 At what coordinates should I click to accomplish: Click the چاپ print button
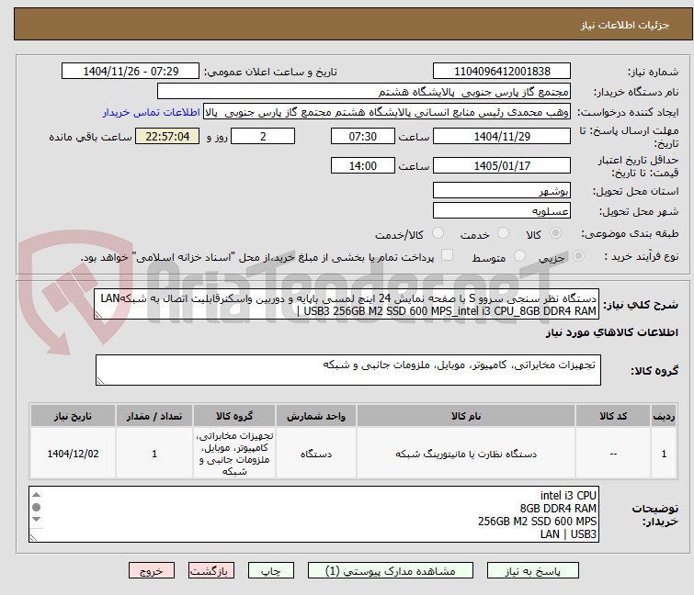[x=271, y=571]
